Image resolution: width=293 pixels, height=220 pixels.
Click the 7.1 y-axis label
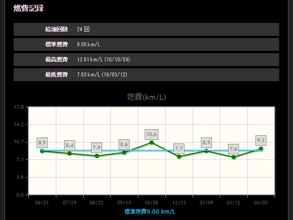20,159
